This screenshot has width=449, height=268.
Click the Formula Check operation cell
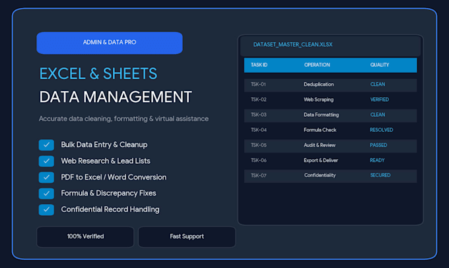click(x=320, y=130)
